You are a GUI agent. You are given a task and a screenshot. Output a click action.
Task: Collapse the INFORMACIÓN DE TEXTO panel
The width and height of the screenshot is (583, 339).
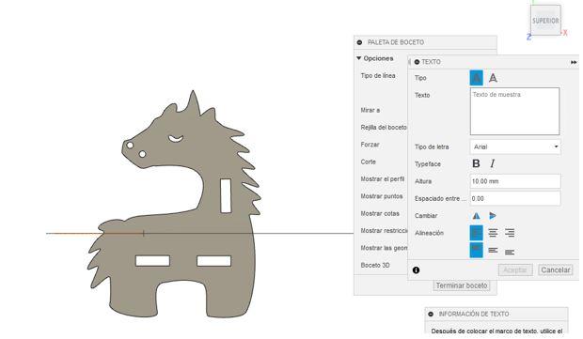pyautogui.click(x=431, y=315)
